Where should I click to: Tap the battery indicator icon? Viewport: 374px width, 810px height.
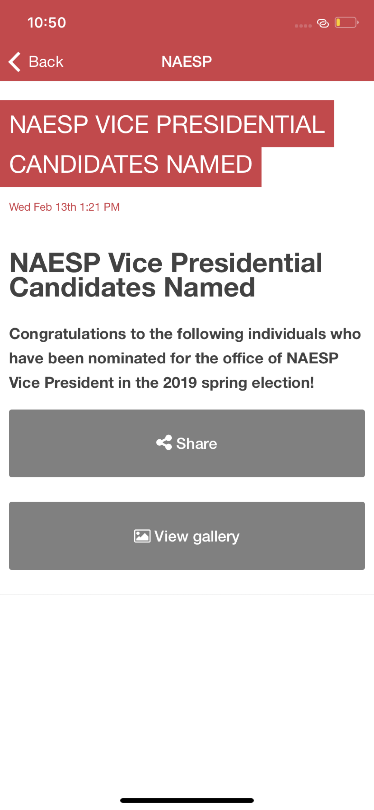(x=346, y=23)
